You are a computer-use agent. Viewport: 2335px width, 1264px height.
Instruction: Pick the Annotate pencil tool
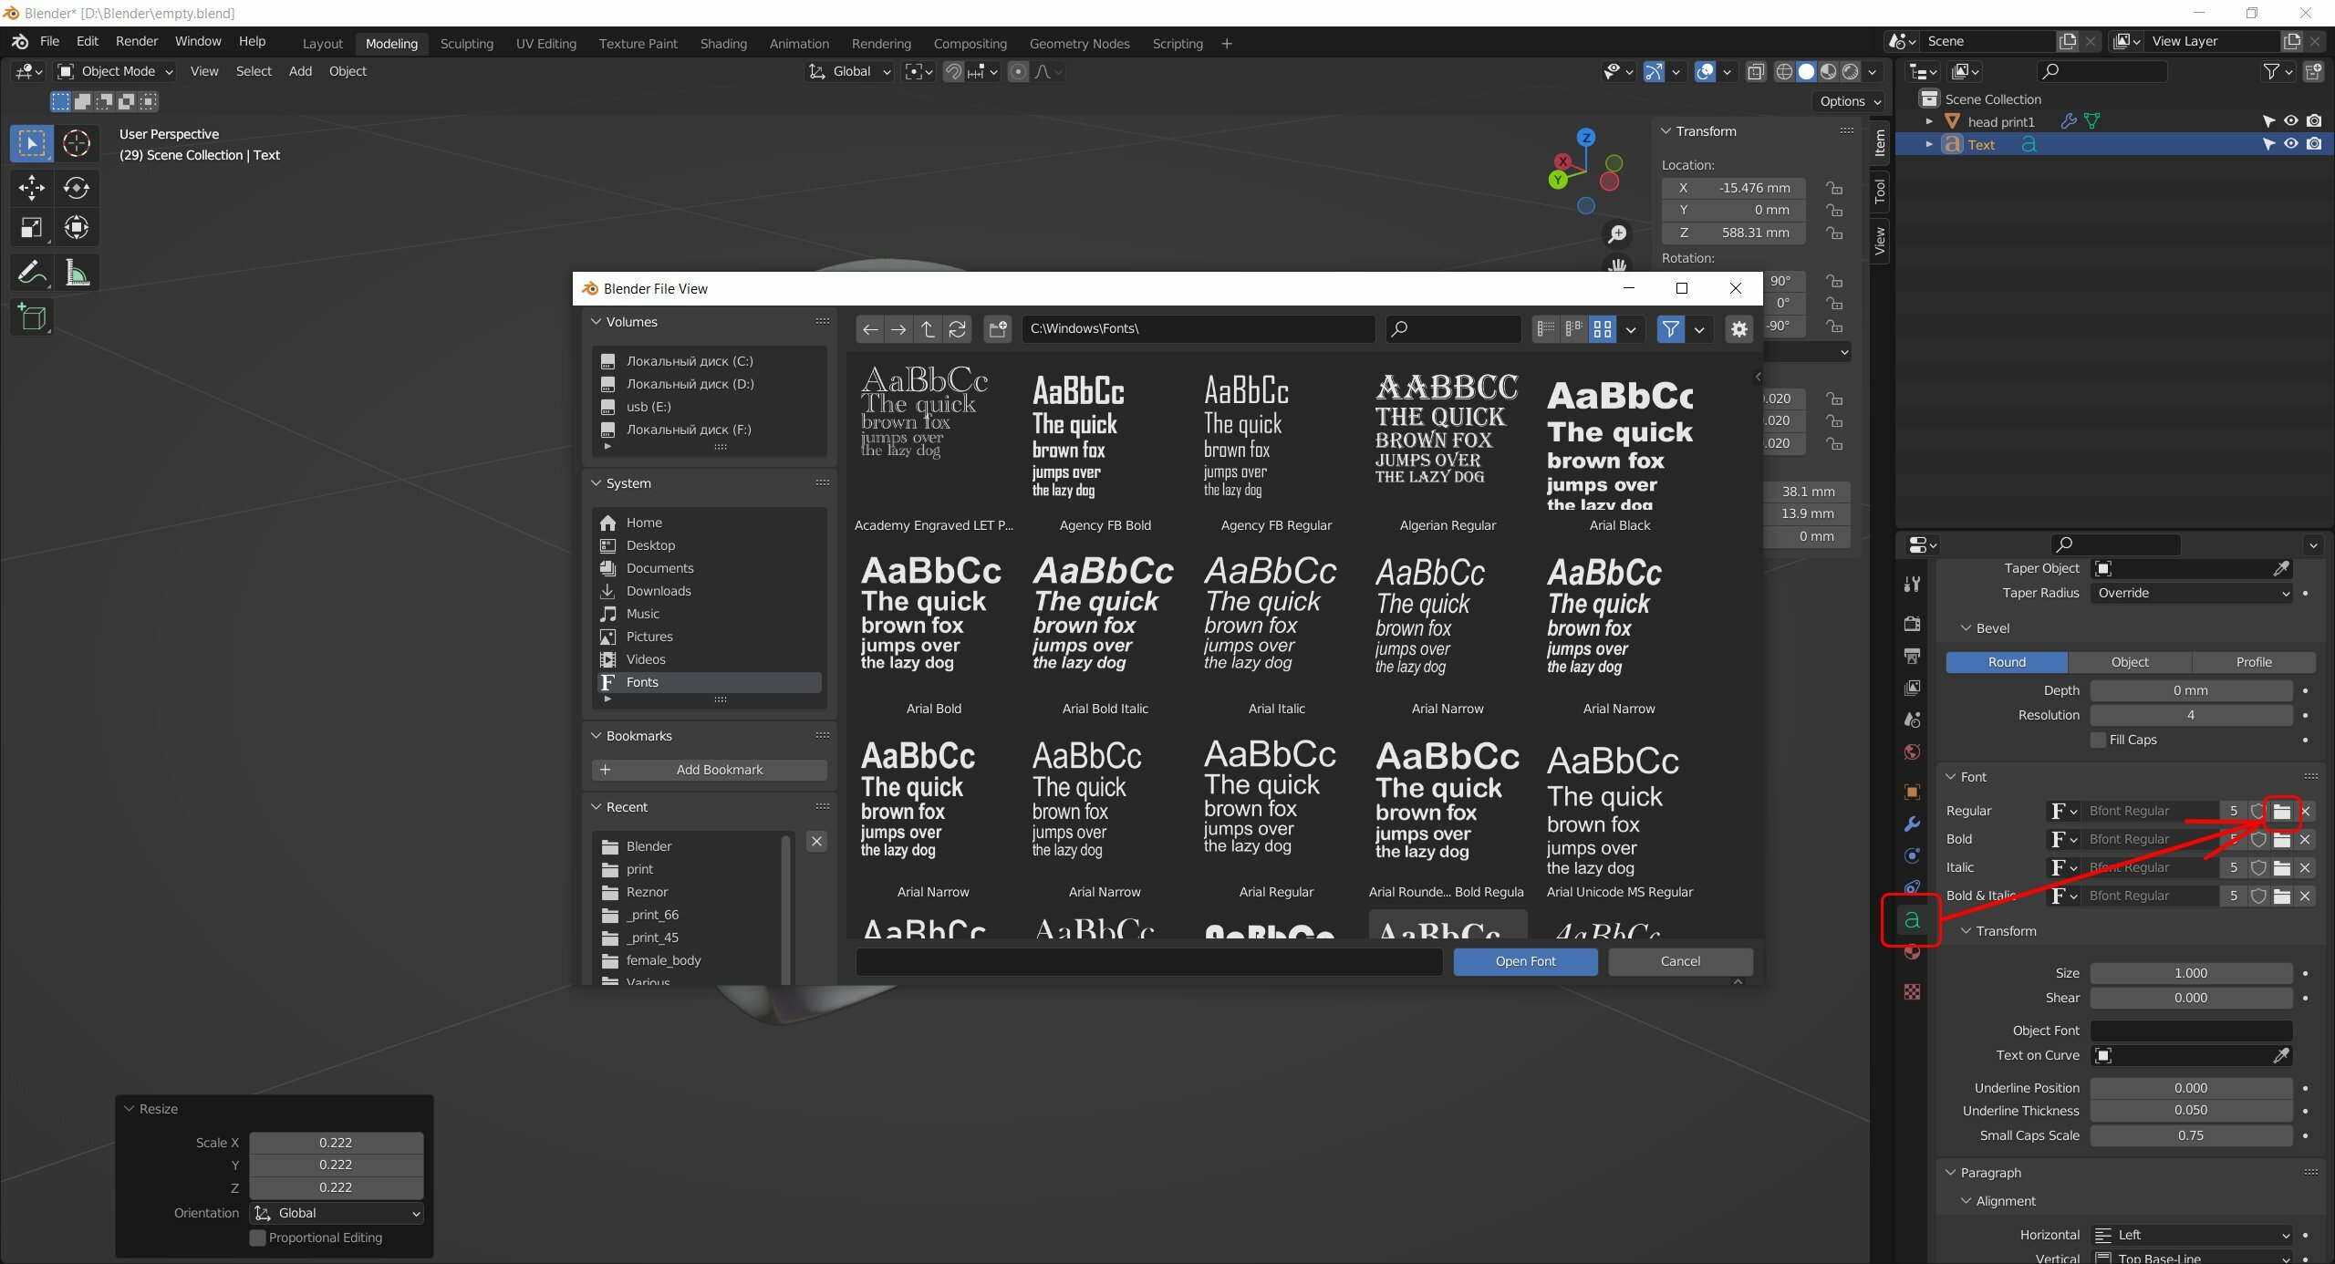click(32, 273)
